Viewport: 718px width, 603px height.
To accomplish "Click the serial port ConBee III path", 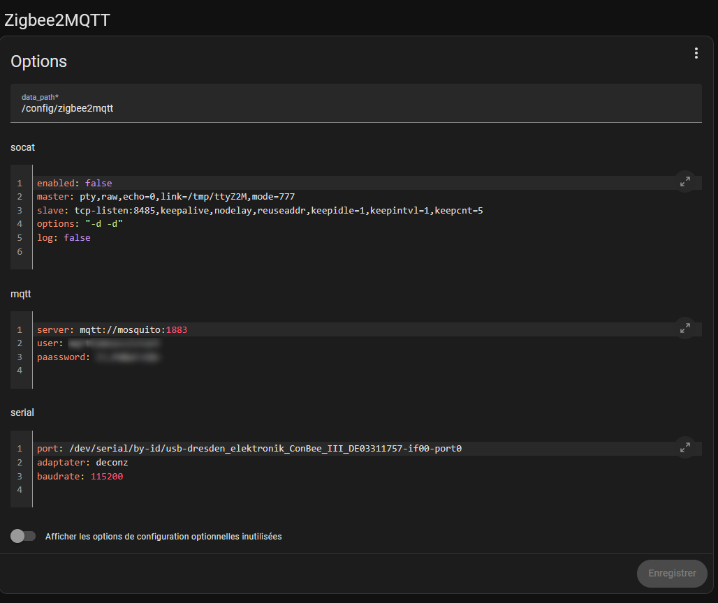I will pos(249,449).
